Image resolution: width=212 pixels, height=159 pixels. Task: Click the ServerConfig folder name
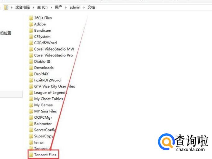pyautogui.click(x=45, y=130)
